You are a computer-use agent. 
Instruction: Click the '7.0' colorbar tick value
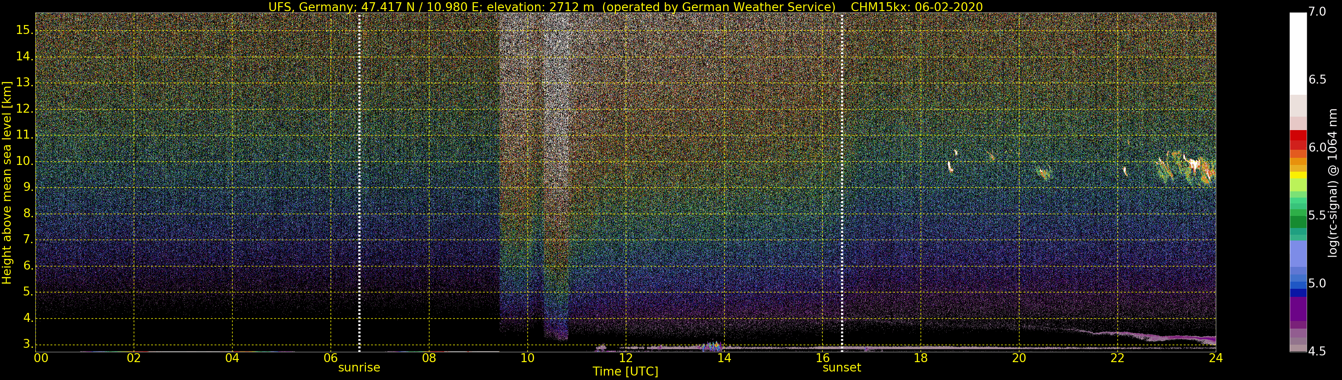pyautogui.click(x=1317, y=12)
